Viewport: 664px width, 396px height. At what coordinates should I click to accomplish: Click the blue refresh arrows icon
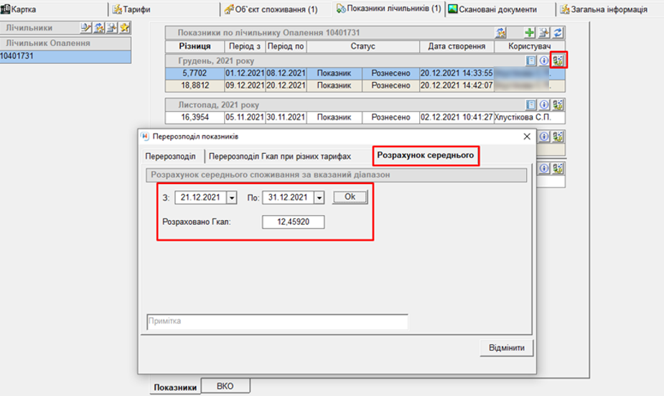557,33
